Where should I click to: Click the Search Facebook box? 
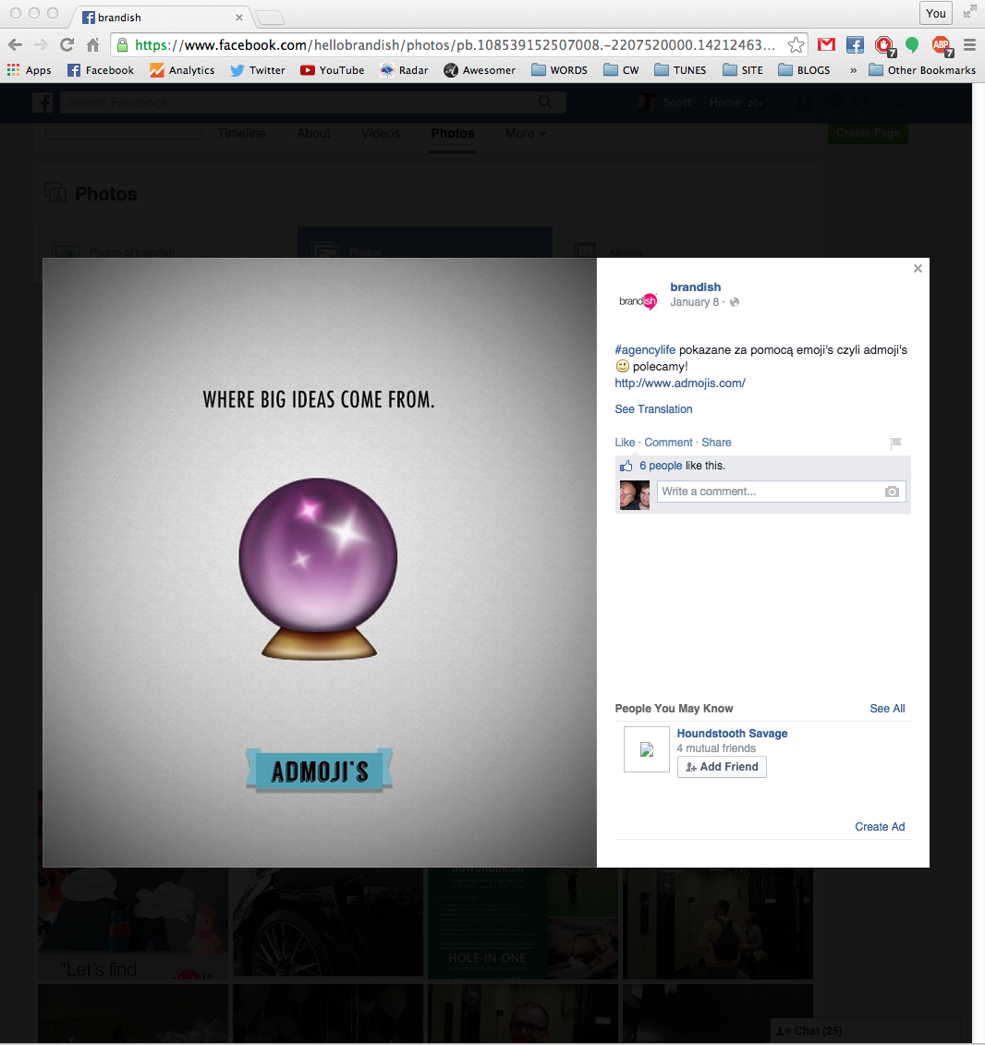(x=313, y=103)
